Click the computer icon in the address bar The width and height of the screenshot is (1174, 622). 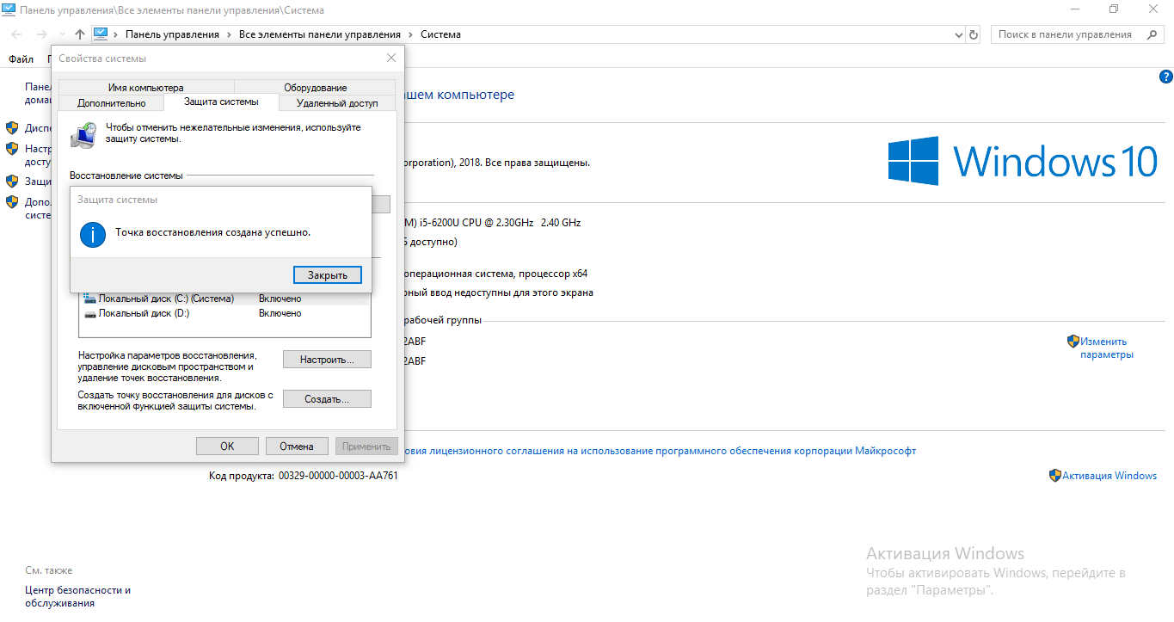101,34
